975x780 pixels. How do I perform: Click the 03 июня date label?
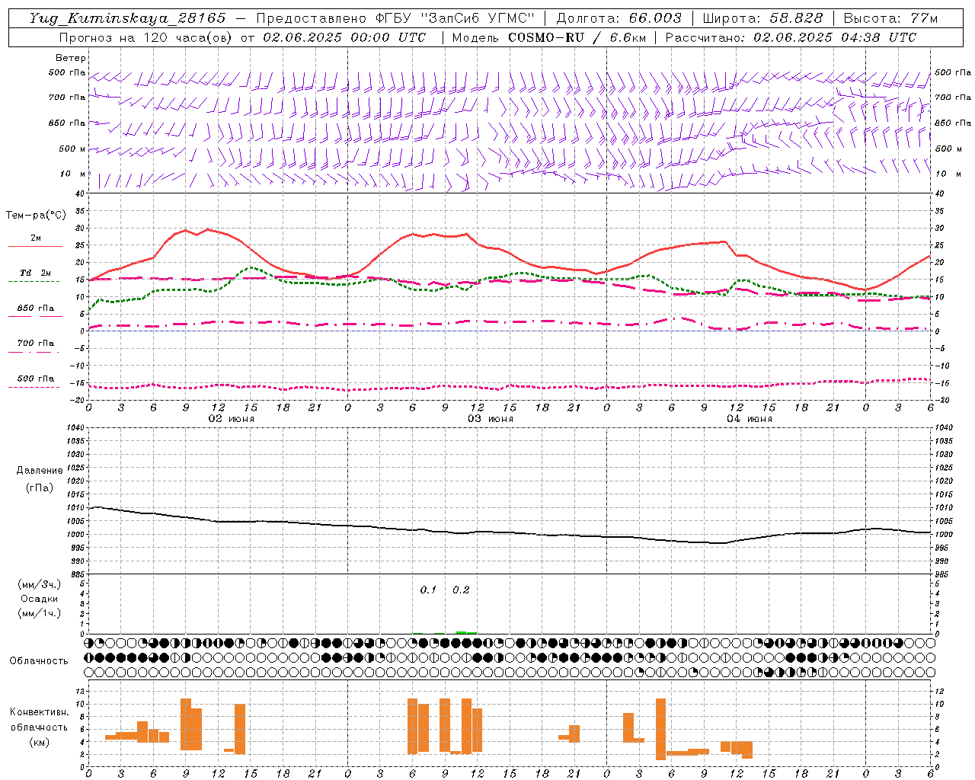click(x=491, y=419)
